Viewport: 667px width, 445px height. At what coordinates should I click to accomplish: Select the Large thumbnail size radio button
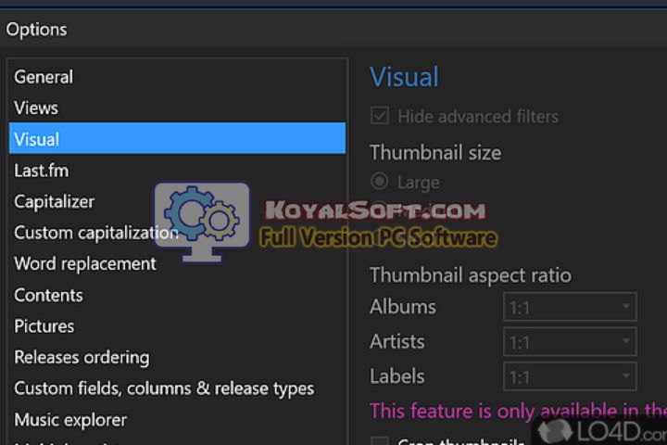380,182
